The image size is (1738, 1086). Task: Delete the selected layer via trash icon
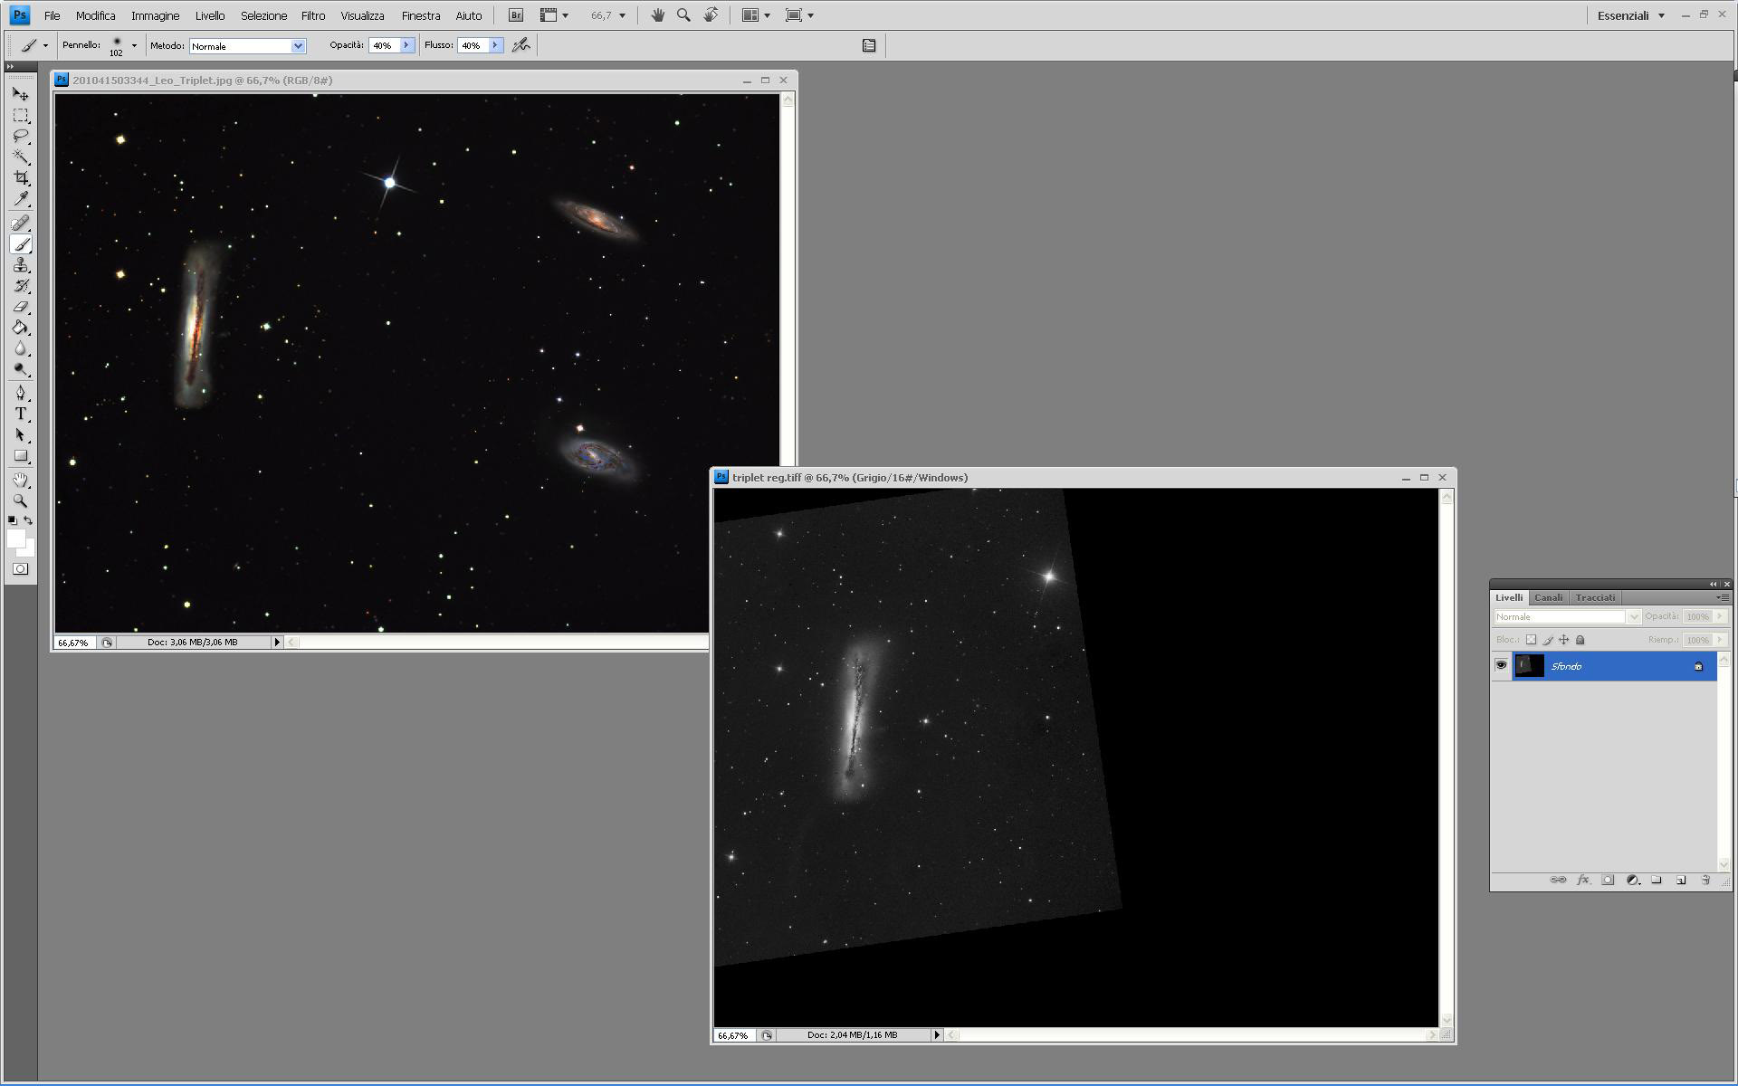(x=1705, y=880)
